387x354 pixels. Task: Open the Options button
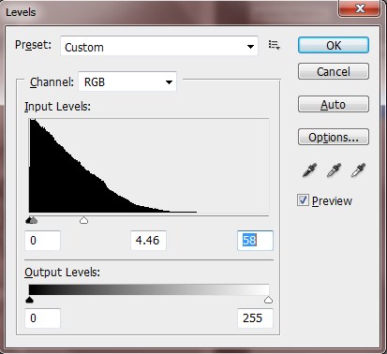point(334,137)
